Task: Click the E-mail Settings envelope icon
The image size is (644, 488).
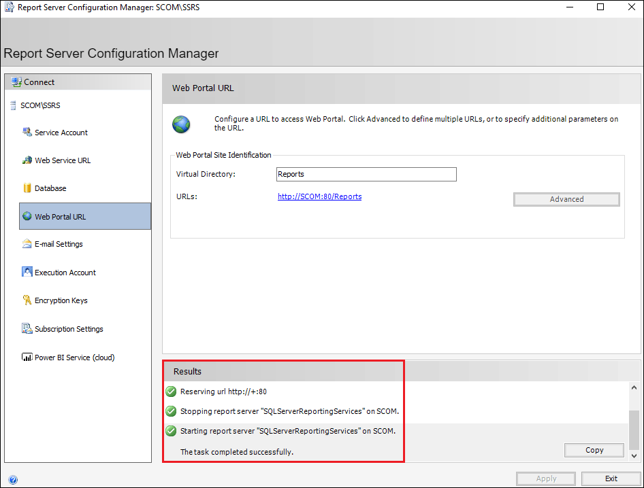Action: 27,243
